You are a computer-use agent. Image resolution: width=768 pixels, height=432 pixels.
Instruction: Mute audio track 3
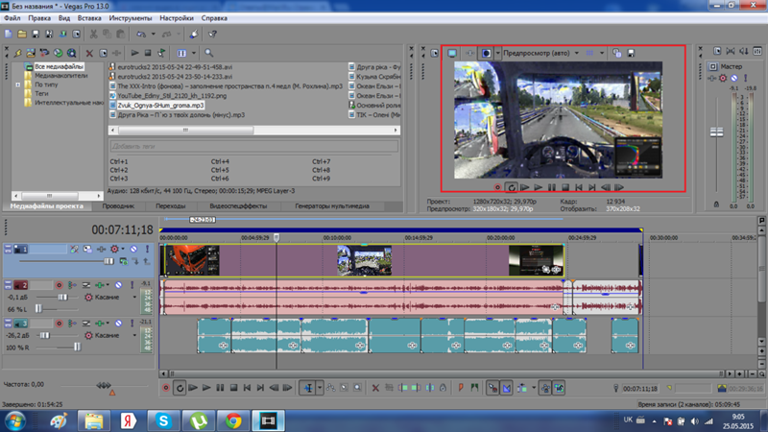[x=118, y=324]
